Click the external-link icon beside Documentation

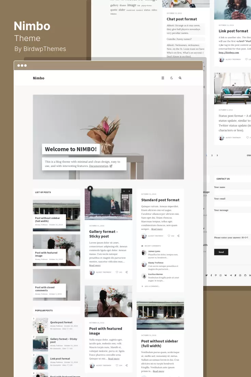coord(111,166)
